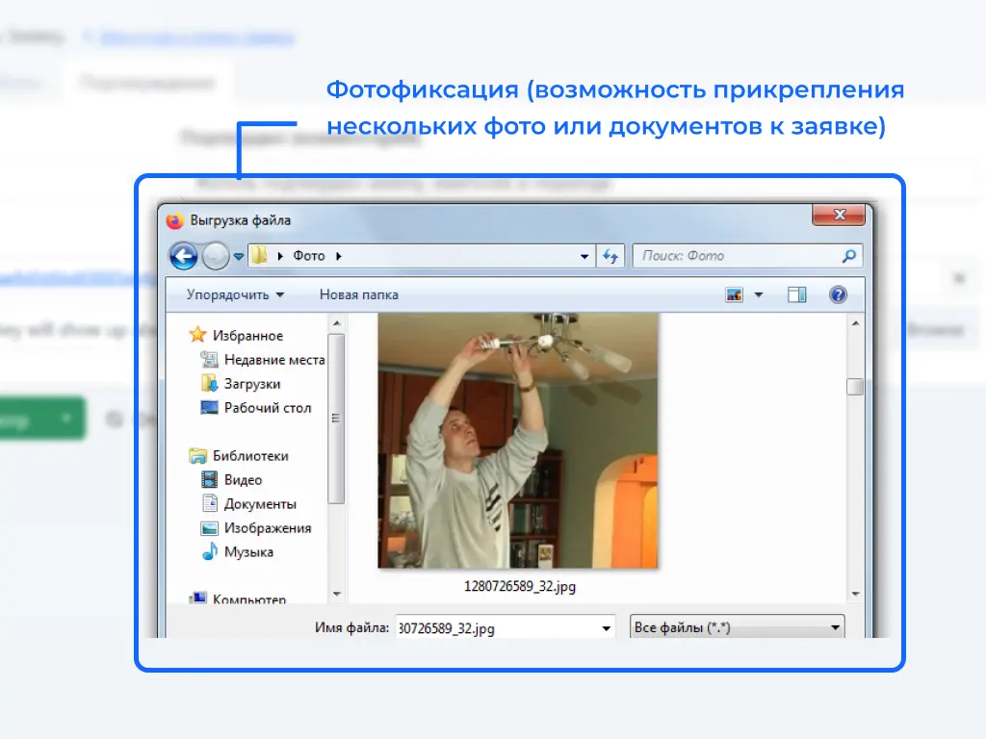Open the Видео library
986x739 pixels.
click(x=243, y=480)
